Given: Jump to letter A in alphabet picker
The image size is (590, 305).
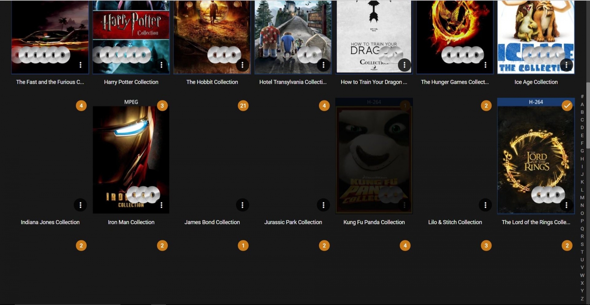Looking at the screenshot, I should [x=582, y=104].
